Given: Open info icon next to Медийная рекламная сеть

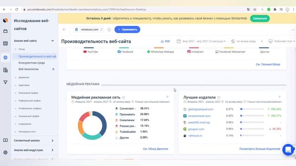Looking at the screenshot, I should (x=123, y=97).
